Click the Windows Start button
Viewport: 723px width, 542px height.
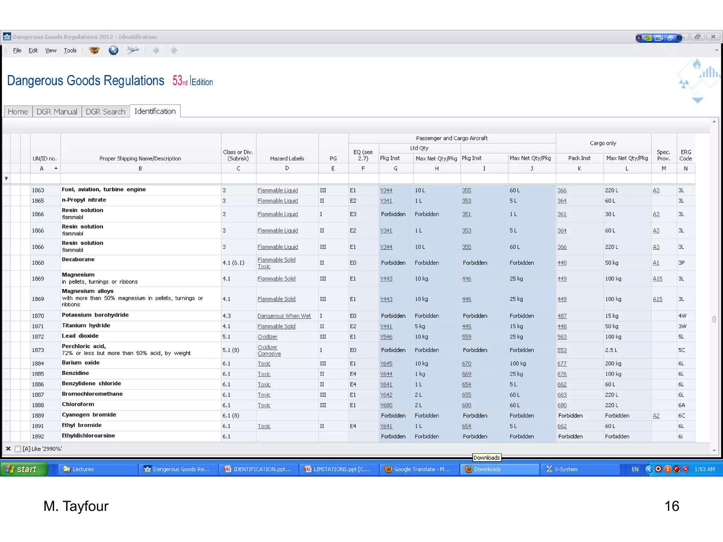tap(23, 469)
